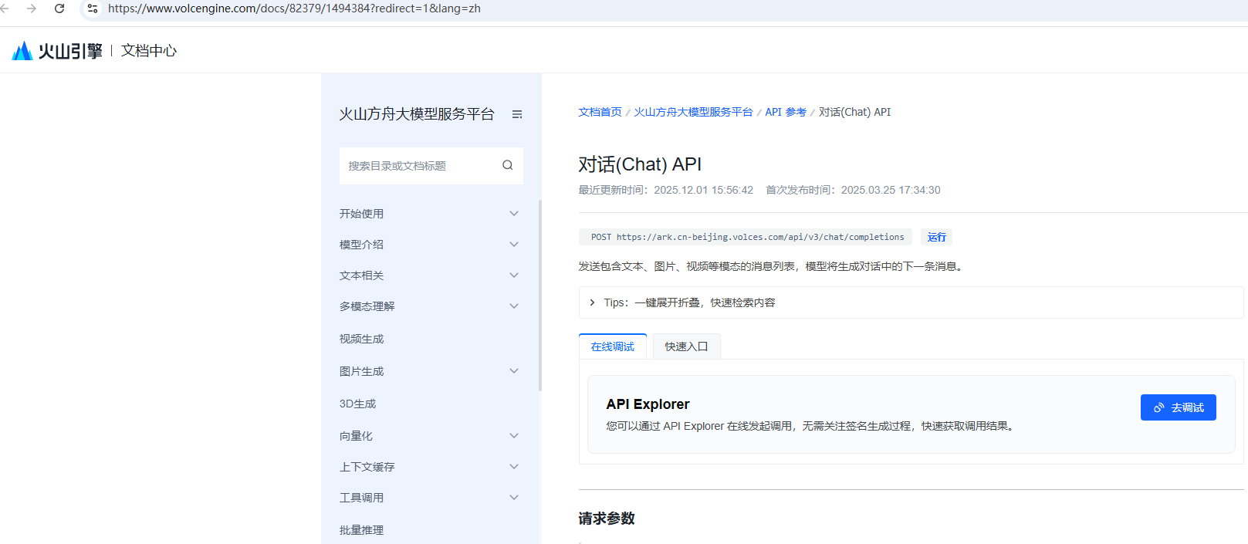1248x544 pixels.
Task: Click the API Explorer card title
Action: pyautogui.click(x=648, y=404)
